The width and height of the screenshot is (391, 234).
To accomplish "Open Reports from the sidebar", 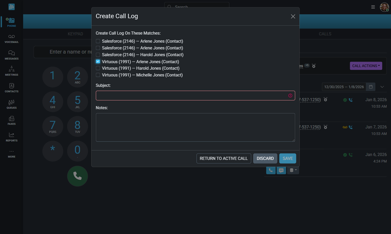I will (x=11, y=137).
